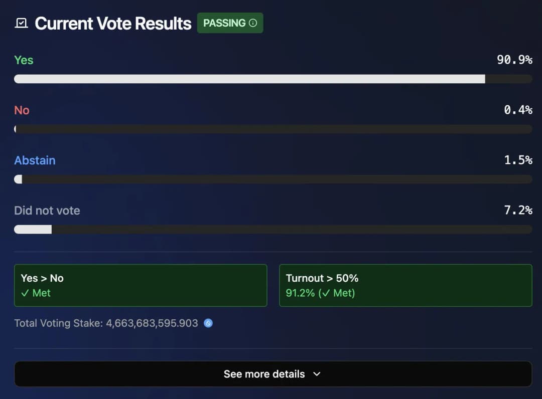Click the checkmark icon next to Met under Yes > No
The image size is (542, 399).
click(x=25, y=293)
